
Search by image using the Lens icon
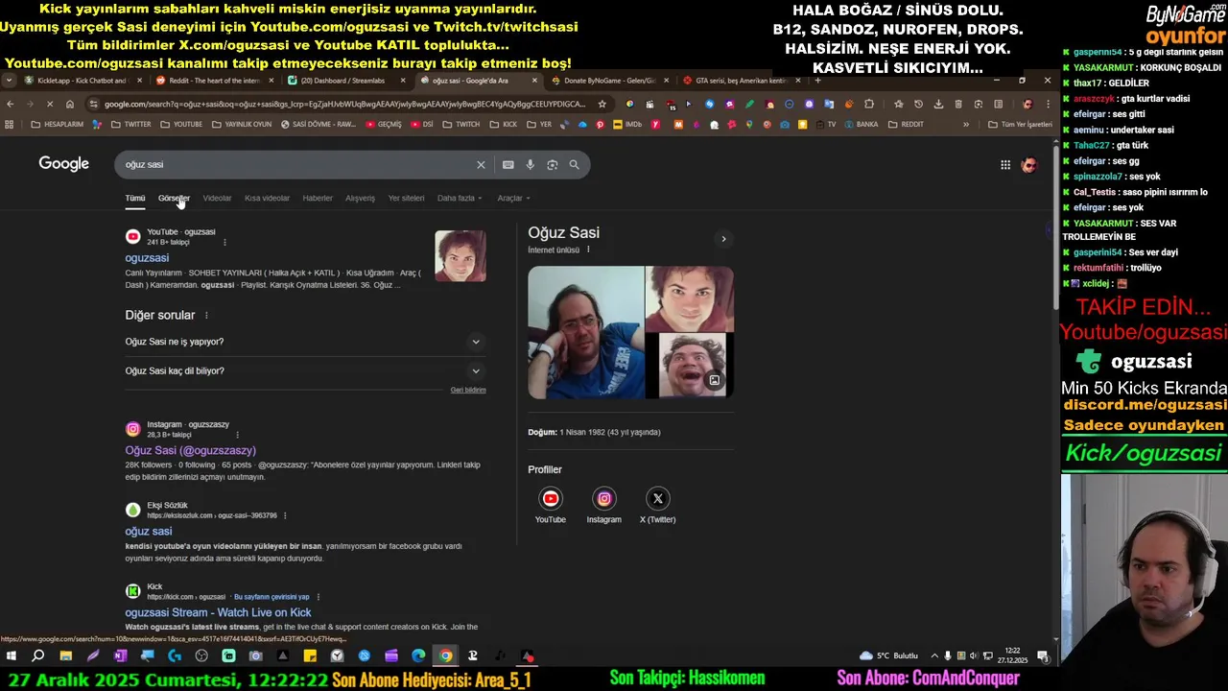click(x=552, y=165)
